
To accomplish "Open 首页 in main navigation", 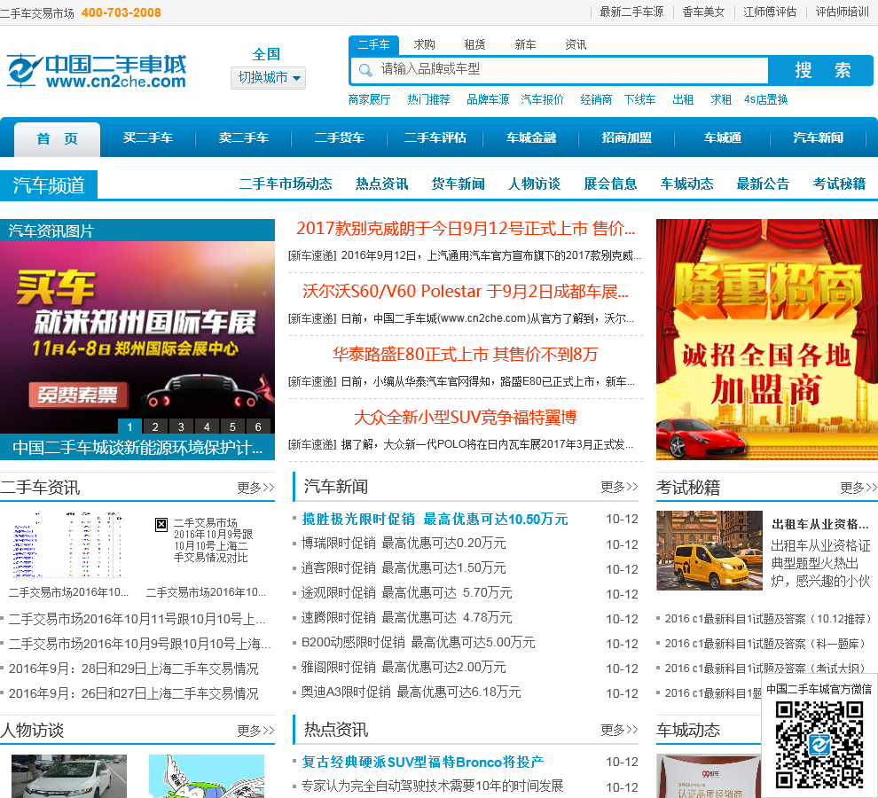I will 57,139.
